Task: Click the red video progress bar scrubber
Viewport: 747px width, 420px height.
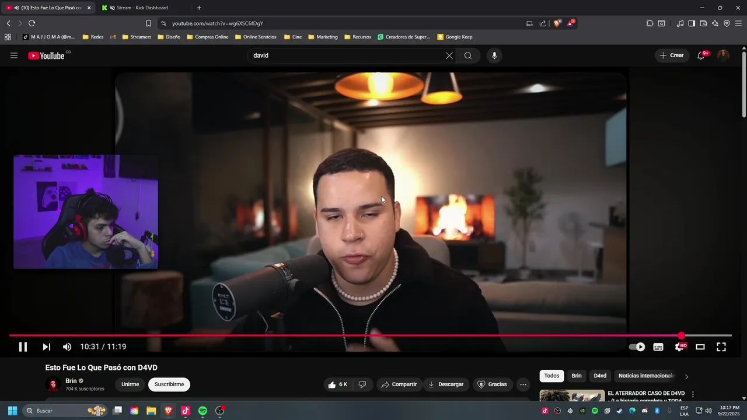Action: 681,335
